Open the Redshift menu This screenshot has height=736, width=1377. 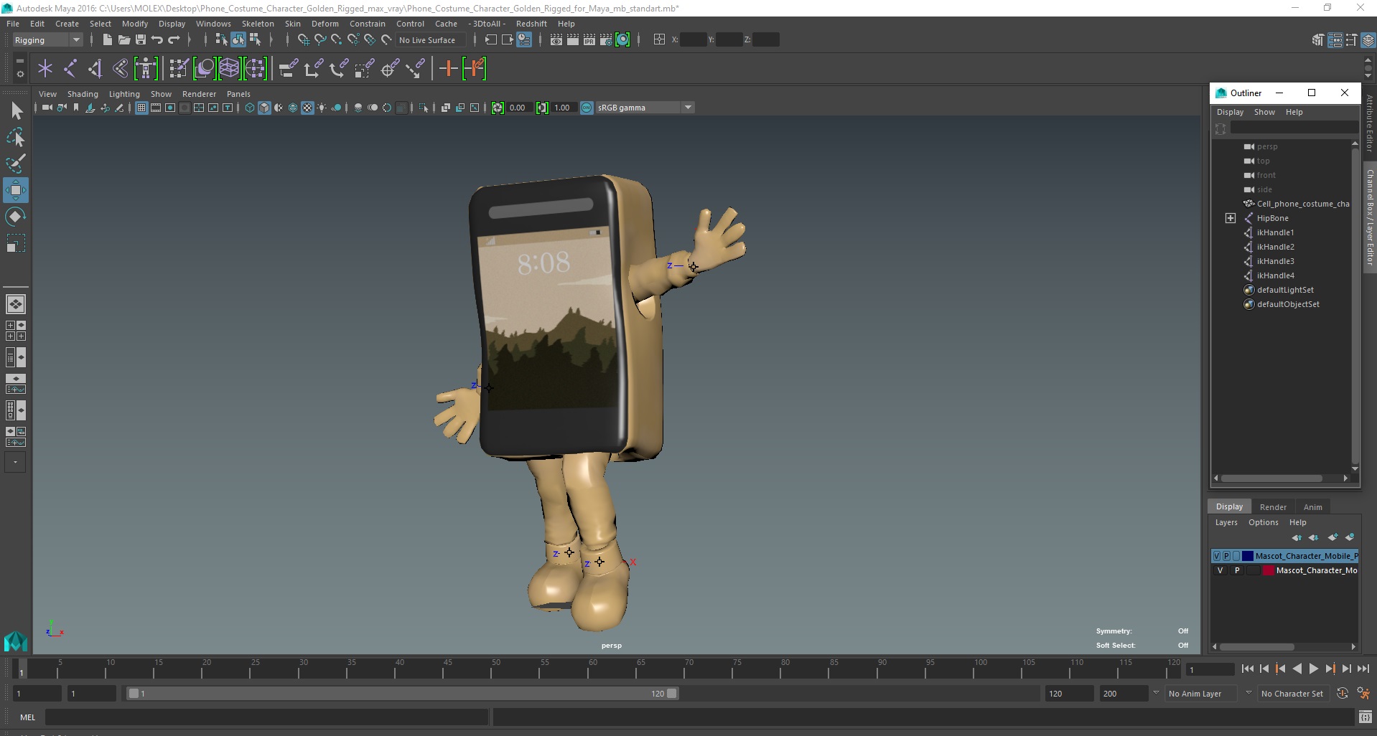click(531, 24)
